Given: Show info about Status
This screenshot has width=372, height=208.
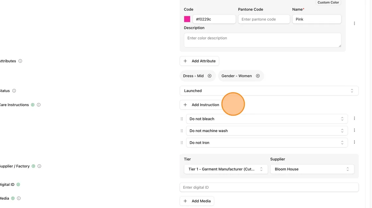Looking at the screenshot, I should 14,91.
